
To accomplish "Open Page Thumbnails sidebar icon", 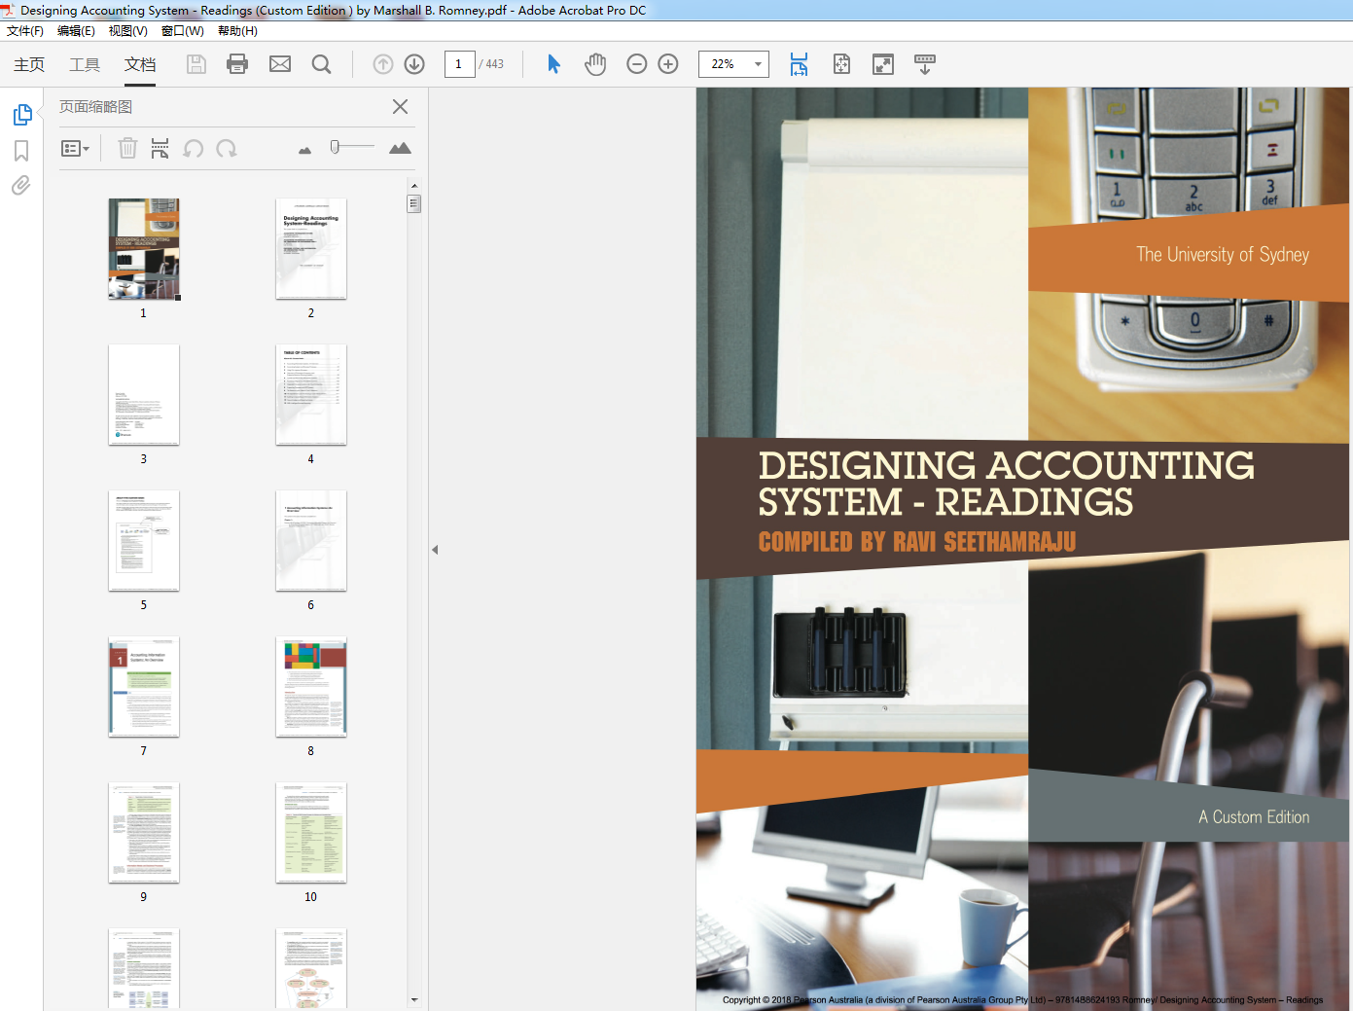I will (x=21, y=115).
